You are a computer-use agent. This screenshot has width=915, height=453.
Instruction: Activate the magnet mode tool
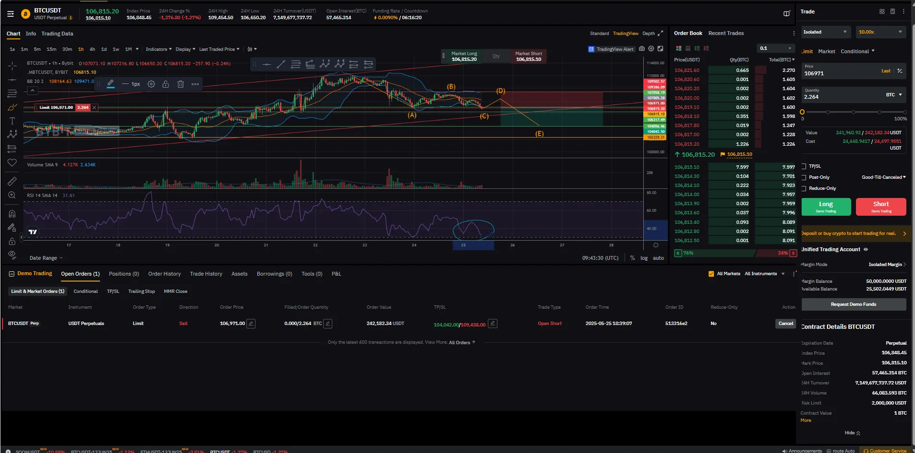click(x=12, y=214)
